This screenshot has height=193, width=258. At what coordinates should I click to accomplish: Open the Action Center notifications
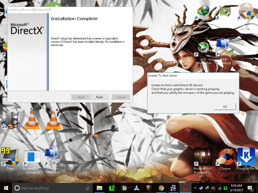click(250, 188)
